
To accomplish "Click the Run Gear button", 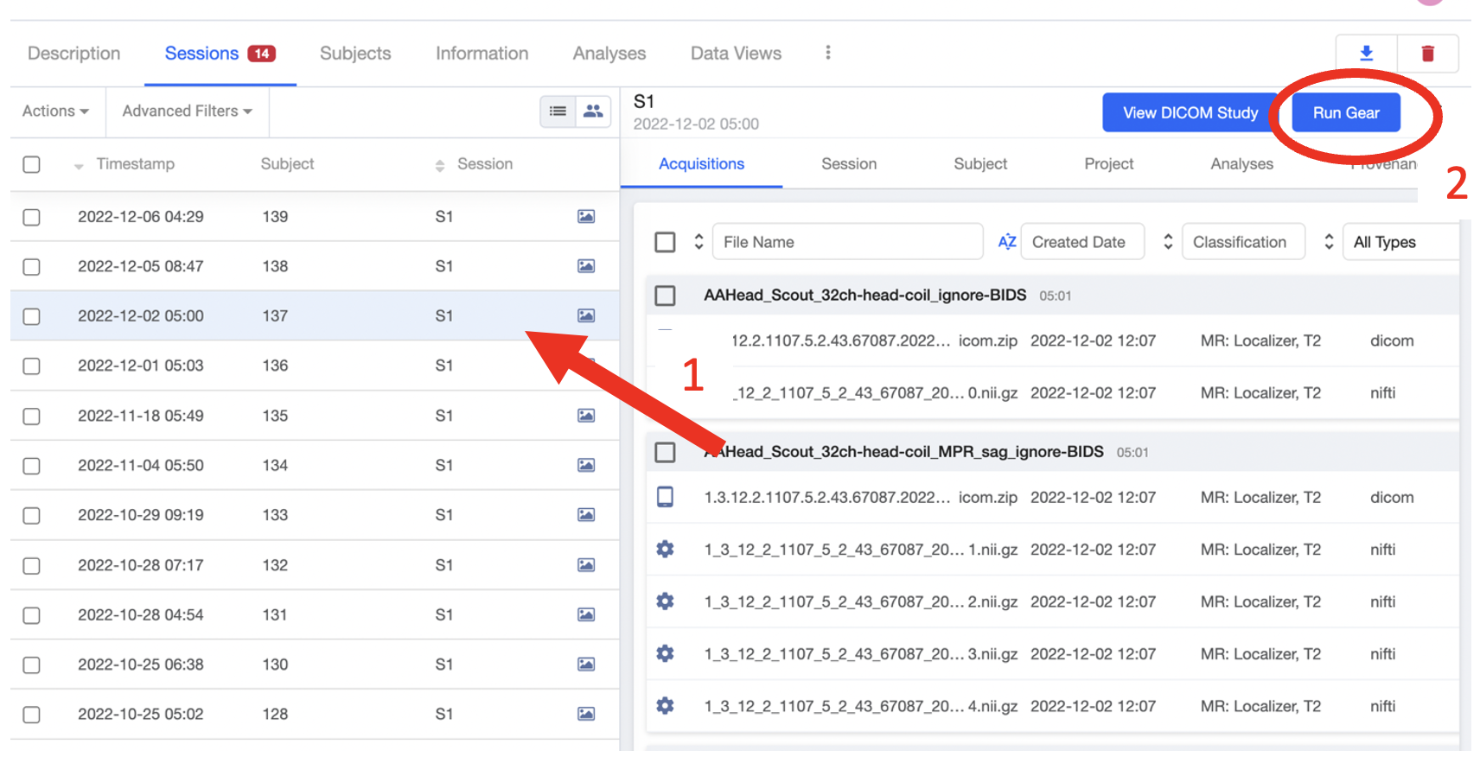I will (x=1346, y=112).
